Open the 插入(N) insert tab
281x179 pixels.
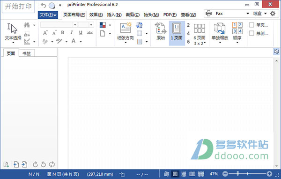click(x=114, y=15)
